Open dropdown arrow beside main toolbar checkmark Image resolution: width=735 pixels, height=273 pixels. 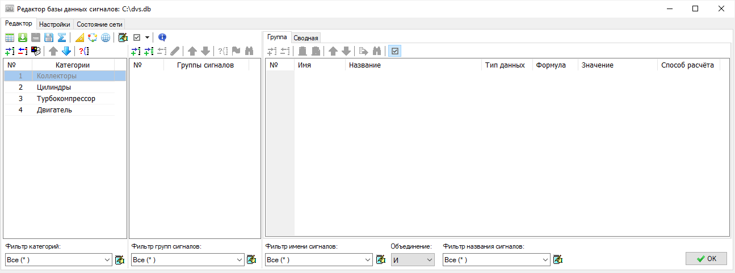[147, 37]
